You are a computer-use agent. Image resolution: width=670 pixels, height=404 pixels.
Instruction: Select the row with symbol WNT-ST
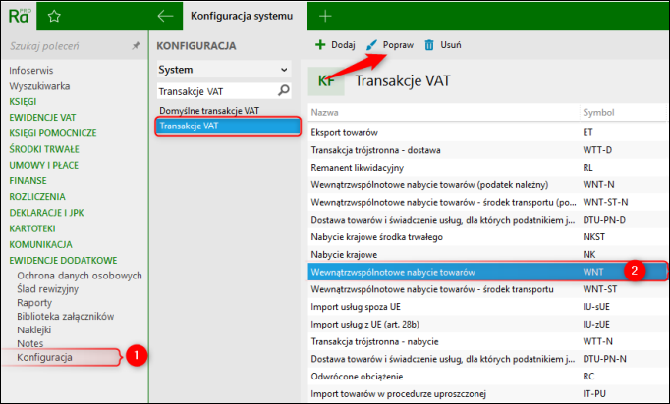486,289
